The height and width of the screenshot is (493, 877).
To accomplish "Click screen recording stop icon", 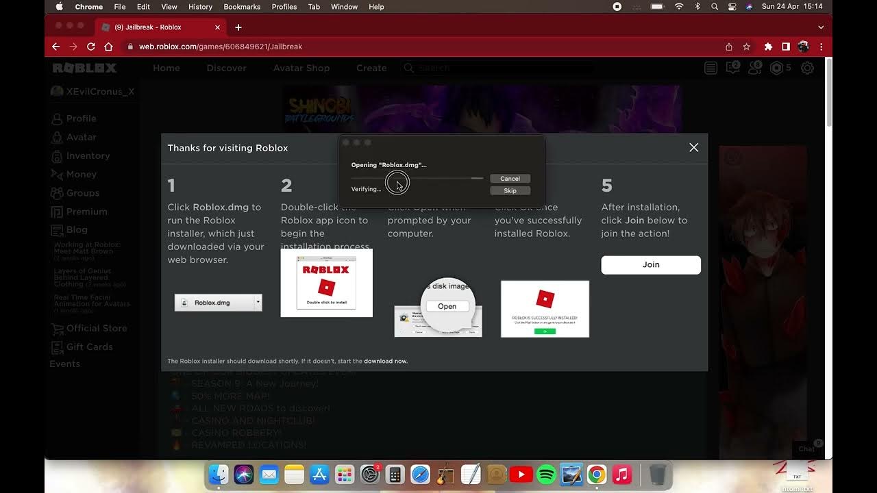I will [x=617, y=7].
